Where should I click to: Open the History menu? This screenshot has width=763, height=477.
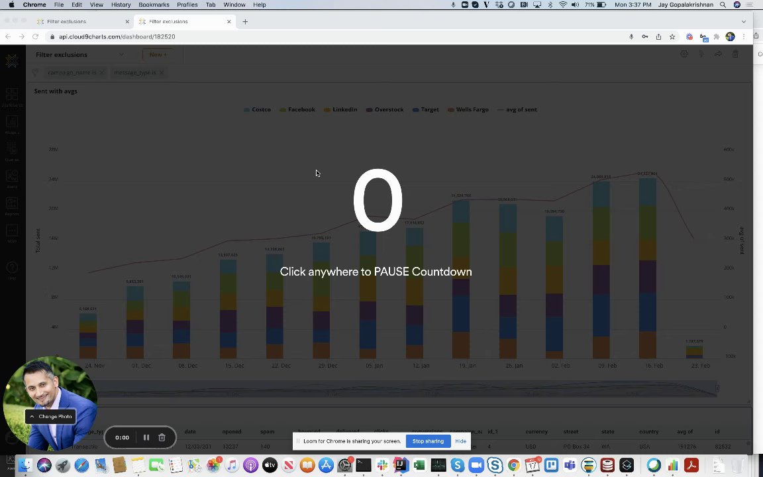coord(121,5)
